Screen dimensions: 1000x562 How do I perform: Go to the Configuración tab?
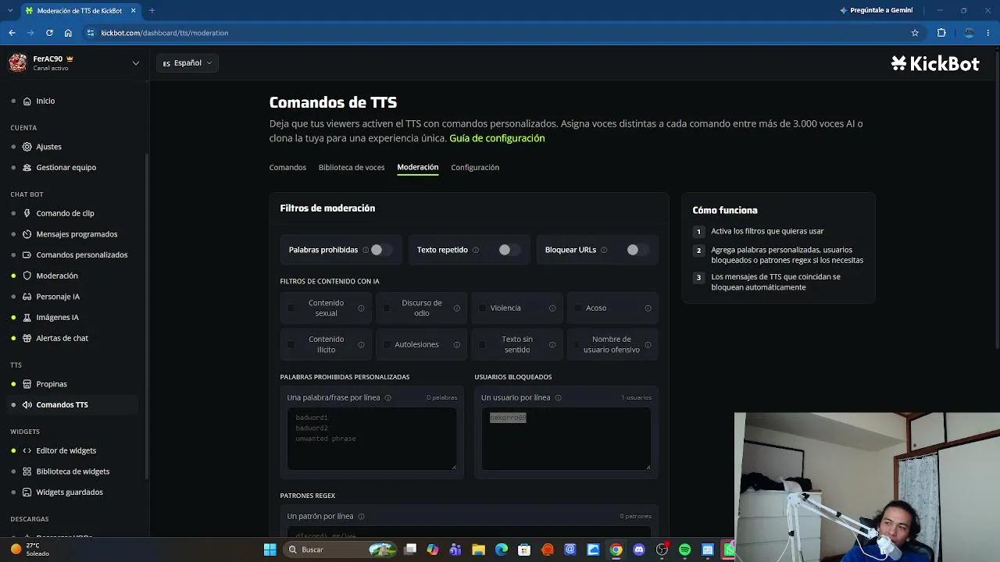tap(475, 167)
